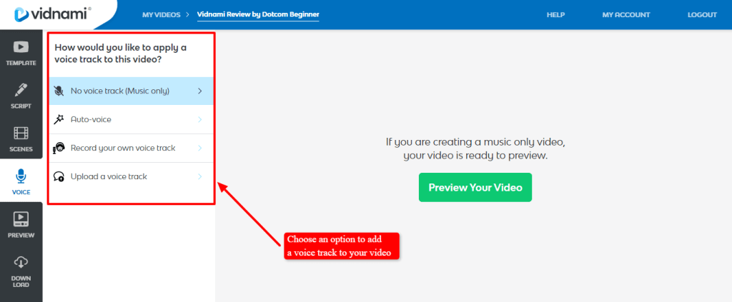Viewport: 732px width, 302px height.
Task: Click the Auto-voice magic wand icon
Action: [59, 119]
